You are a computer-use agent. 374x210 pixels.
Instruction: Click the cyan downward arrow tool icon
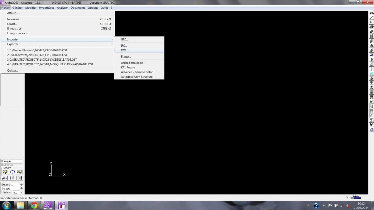(x=372, y=69)
